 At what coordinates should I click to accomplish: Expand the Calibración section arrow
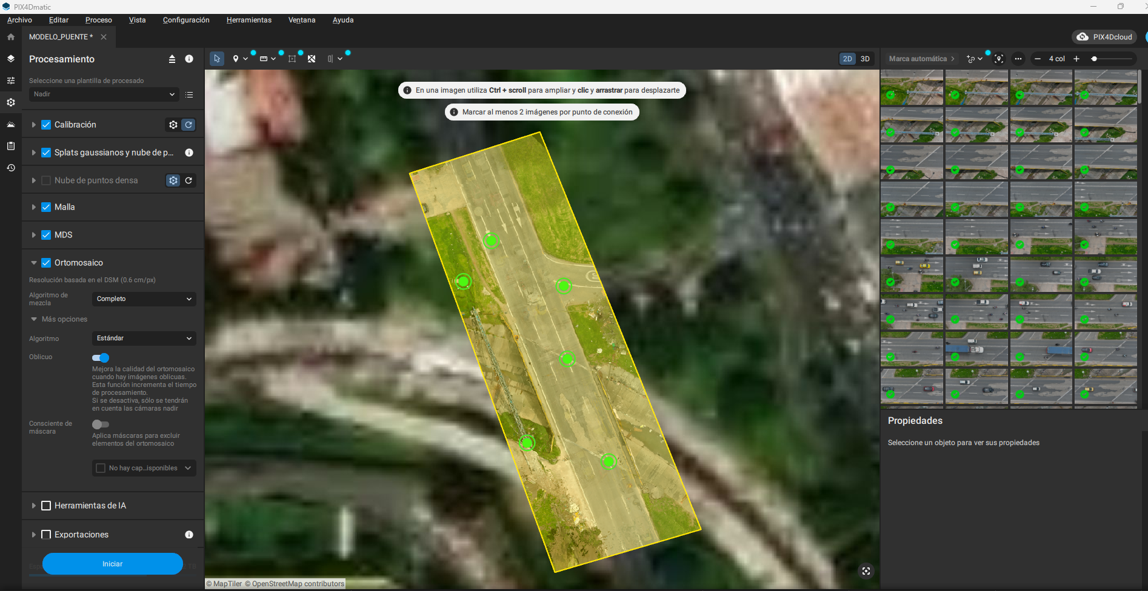coord(33,125)
